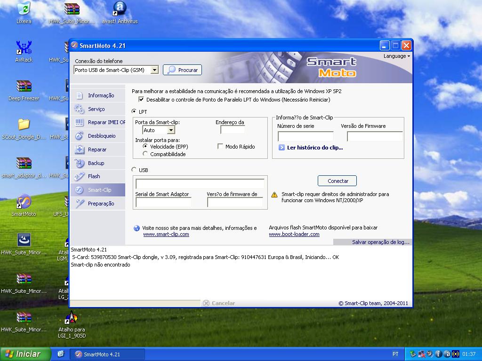Select Reparar IMEI barcode entry
482x361 pixels.
point(98,123)
